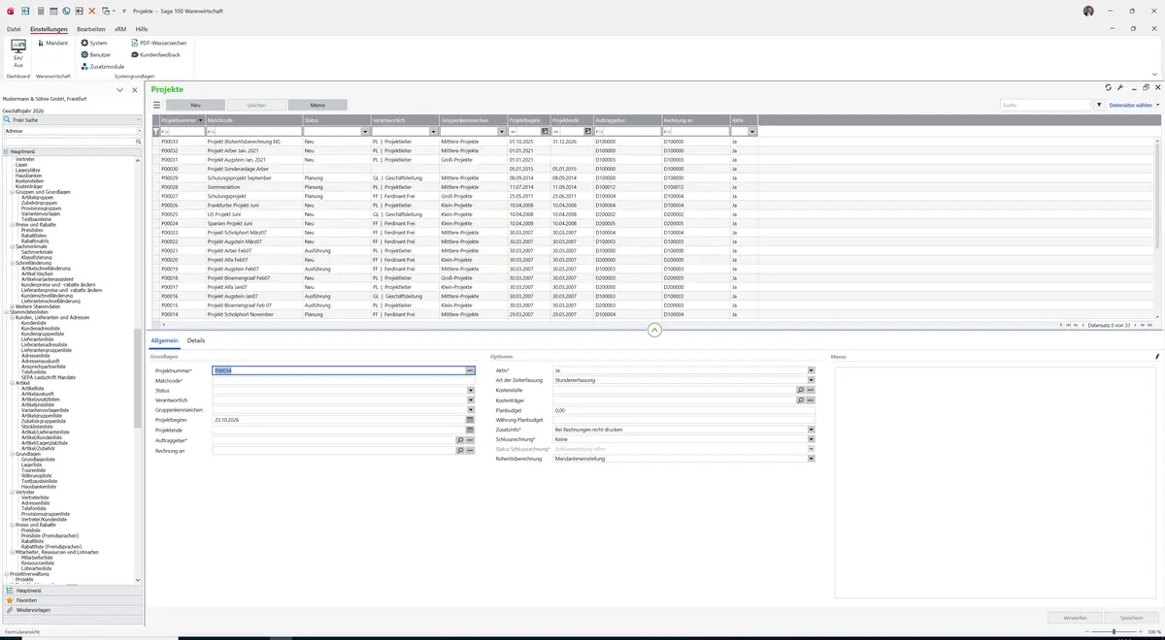
Task: Toggle the Dashboard Ein/Aus icon
Action: [18, 51]
